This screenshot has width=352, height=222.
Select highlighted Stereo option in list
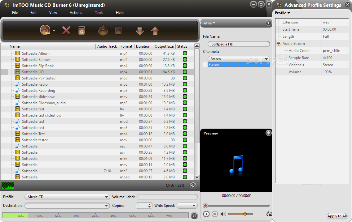[239, 65]
